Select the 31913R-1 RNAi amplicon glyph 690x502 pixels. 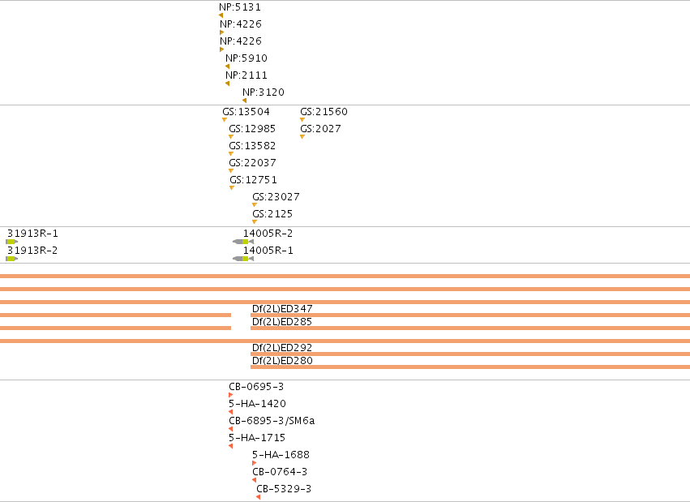12,242
